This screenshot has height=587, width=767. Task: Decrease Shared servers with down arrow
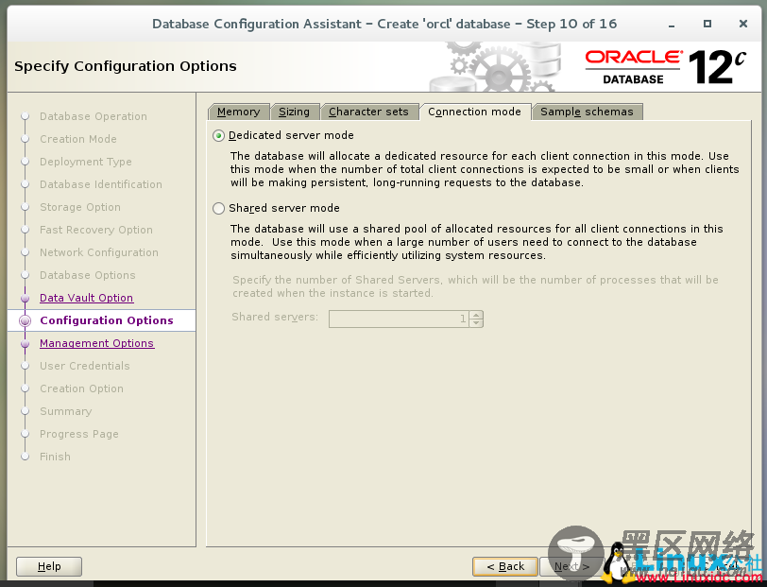(476, 323)
